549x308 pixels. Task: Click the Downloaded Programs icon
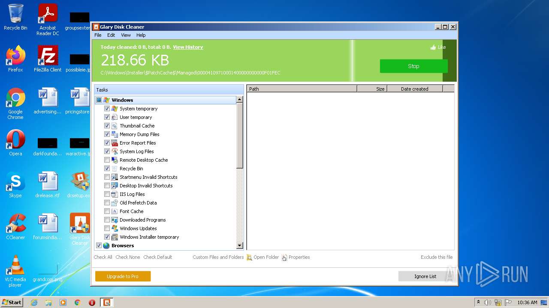click(x=115, y=220)
